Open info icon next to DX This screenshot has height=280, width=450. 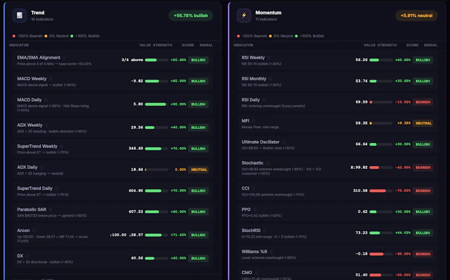point(27,256)
